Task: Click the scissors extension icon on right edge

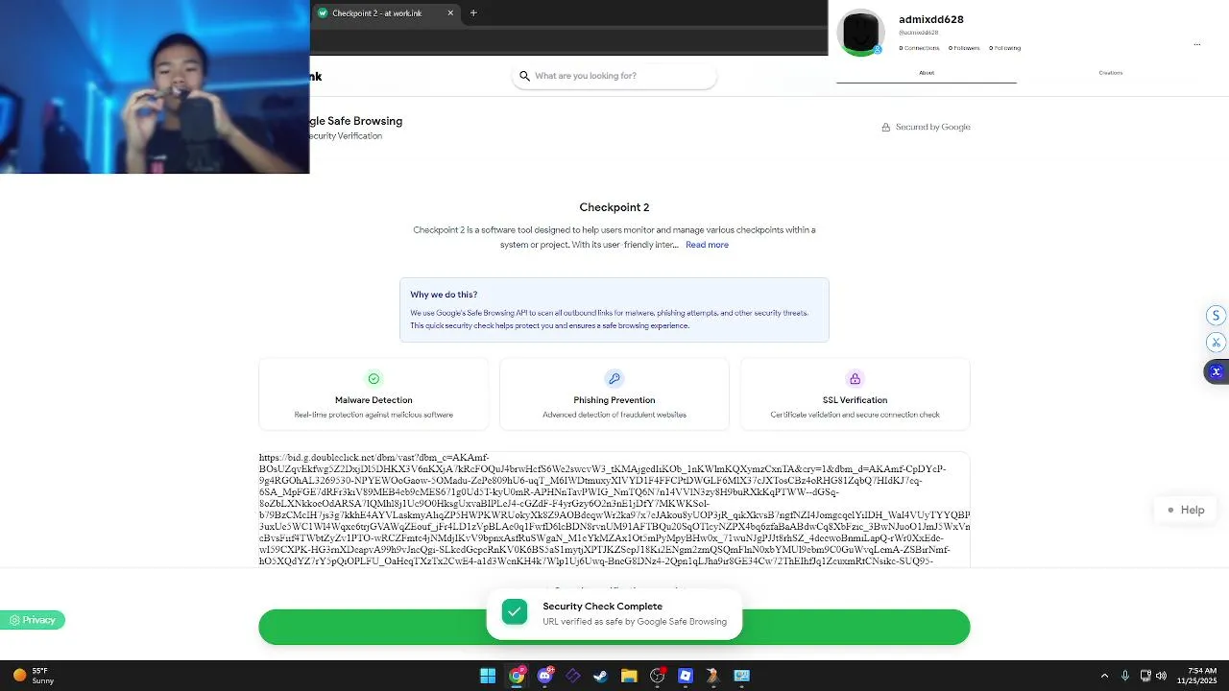Action: (x=1216, y=343)
